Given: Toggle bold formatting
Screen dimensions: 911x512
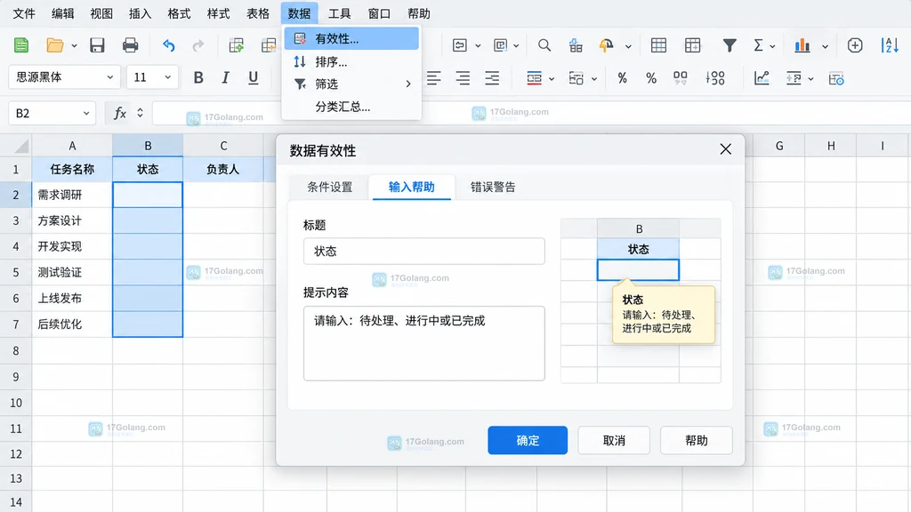Looking at the screenshot, I should (198, 78).
